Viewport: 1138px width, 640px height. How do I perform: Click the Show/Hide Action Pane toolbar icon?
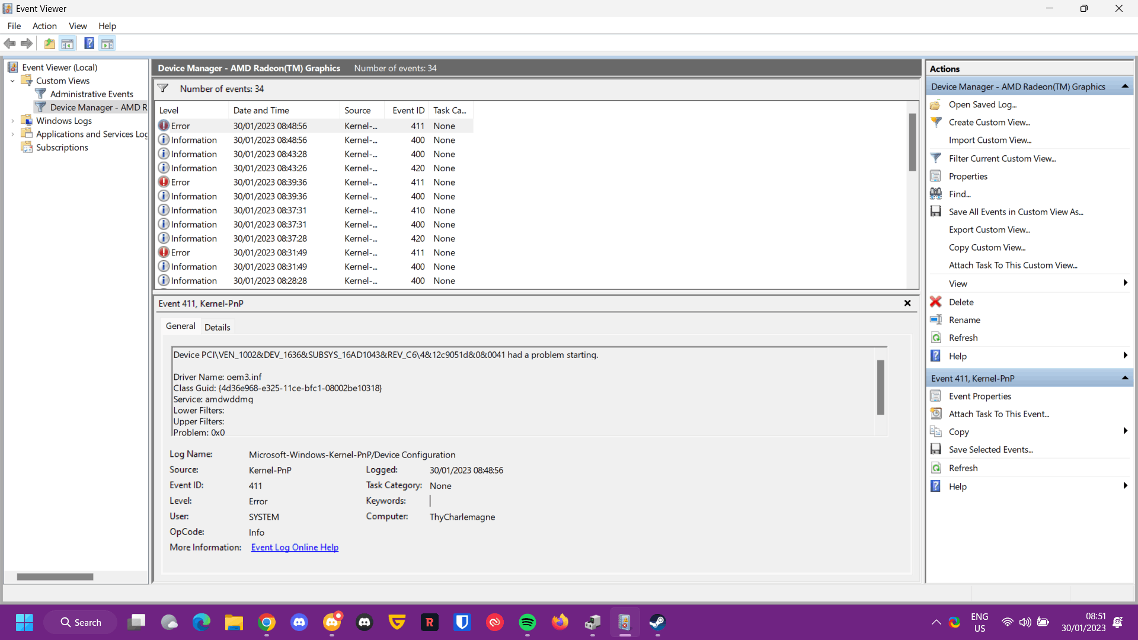pos(107,43)
